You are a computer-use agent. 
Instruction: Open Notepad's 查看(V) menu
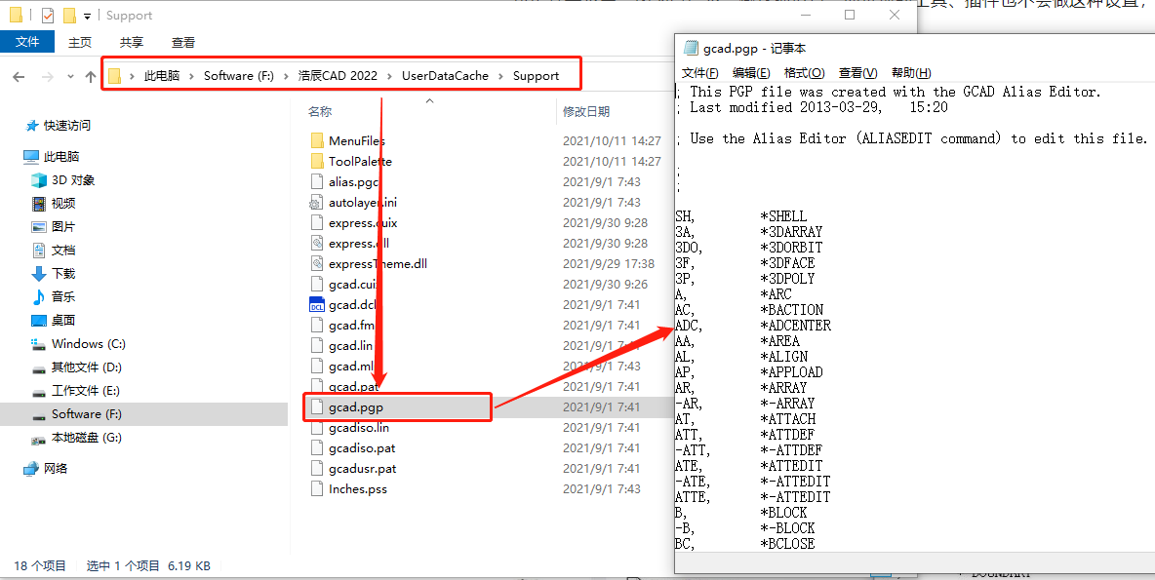(858, 72)
